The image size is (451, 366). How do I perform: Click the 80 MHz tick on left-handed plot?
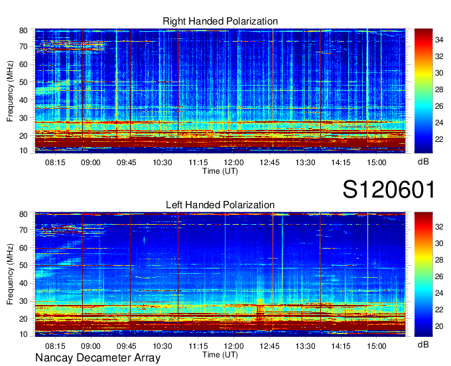coord(23,214)
